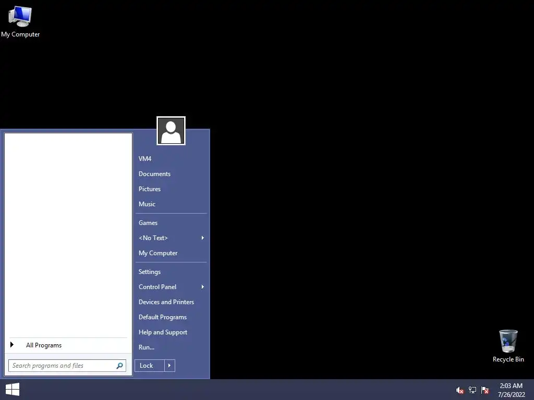Select the Control Panel entry
The image size is (534, 400).
(171, 287)
